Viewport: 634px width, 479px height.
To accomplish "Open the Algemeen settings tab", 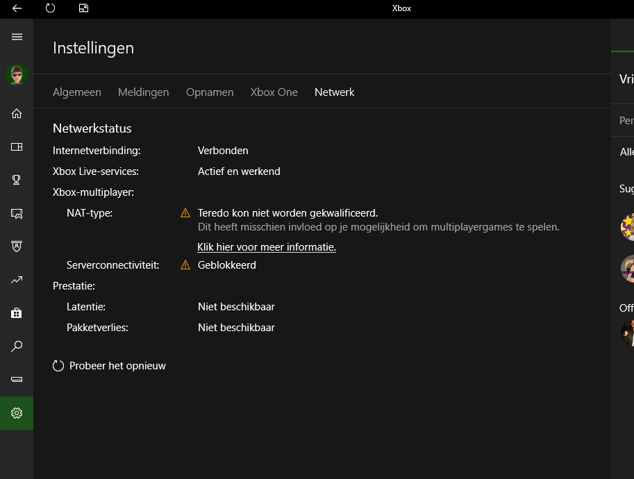I will coord(76,92).
